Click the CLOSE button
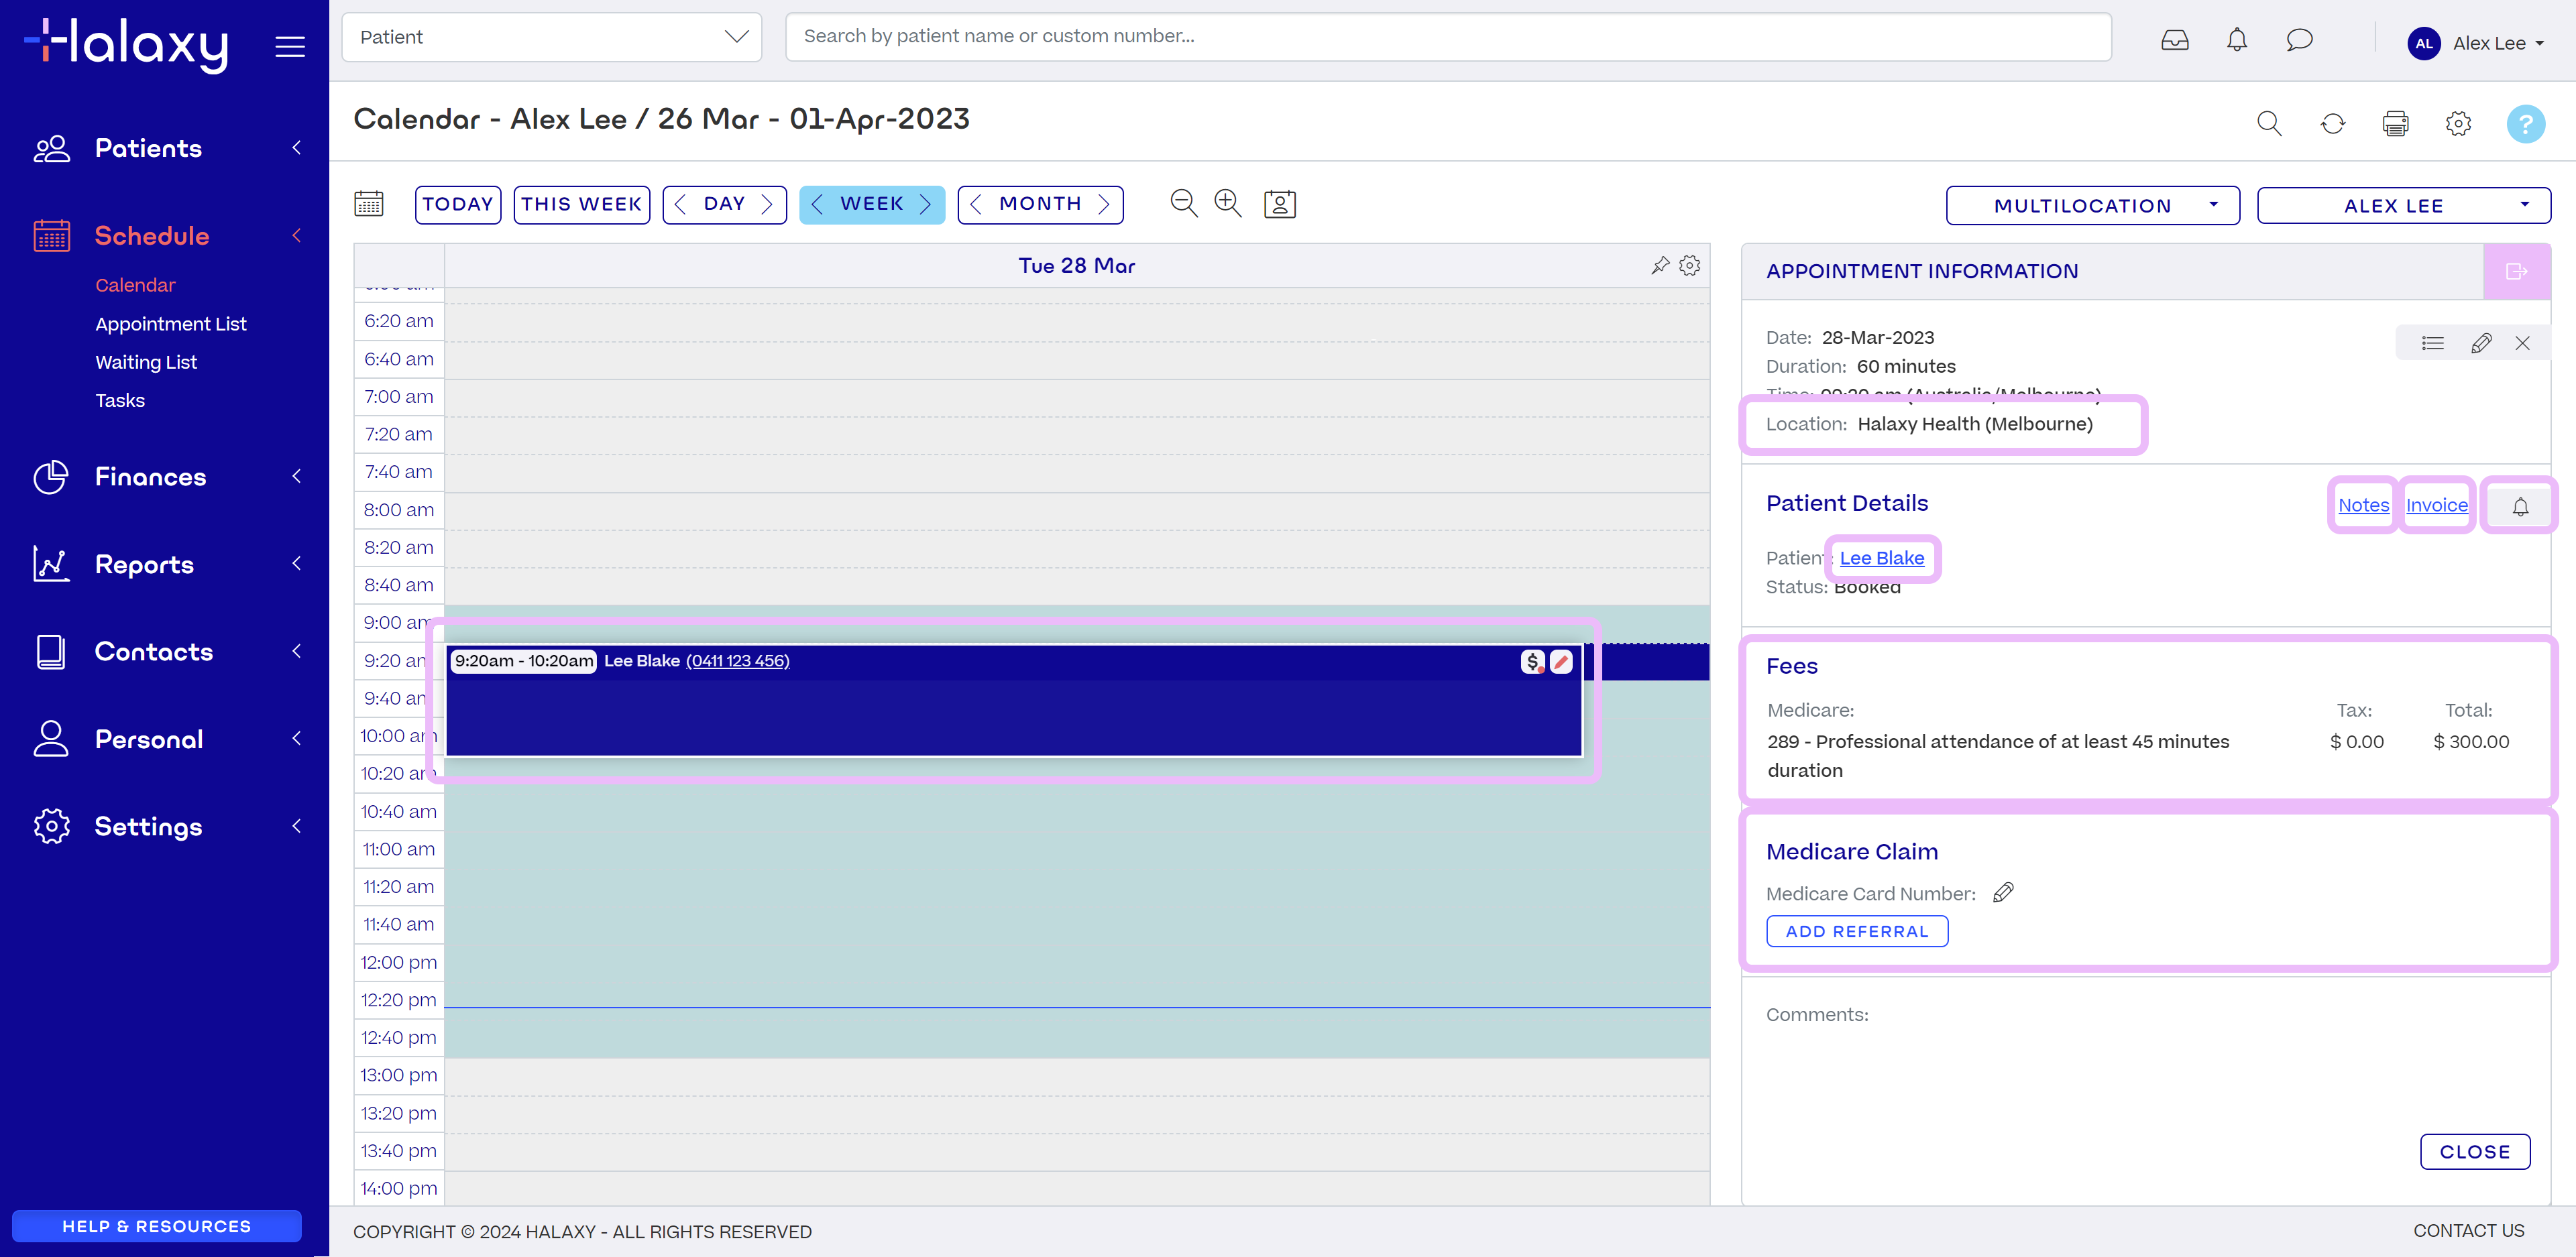Screen dimensions: 2576x1257 pyautogui.click(x=2475, y=1151)
